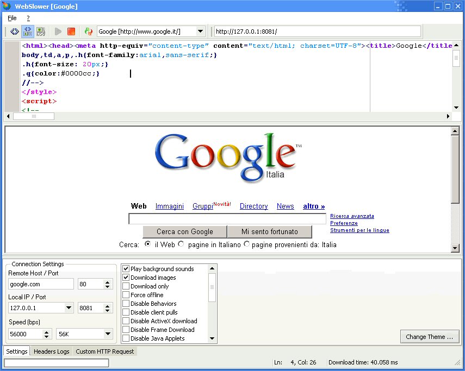Viewport: 465px width, 371px height.
Task: Check Disable client pulls option
Action: (x=126, y=312)
